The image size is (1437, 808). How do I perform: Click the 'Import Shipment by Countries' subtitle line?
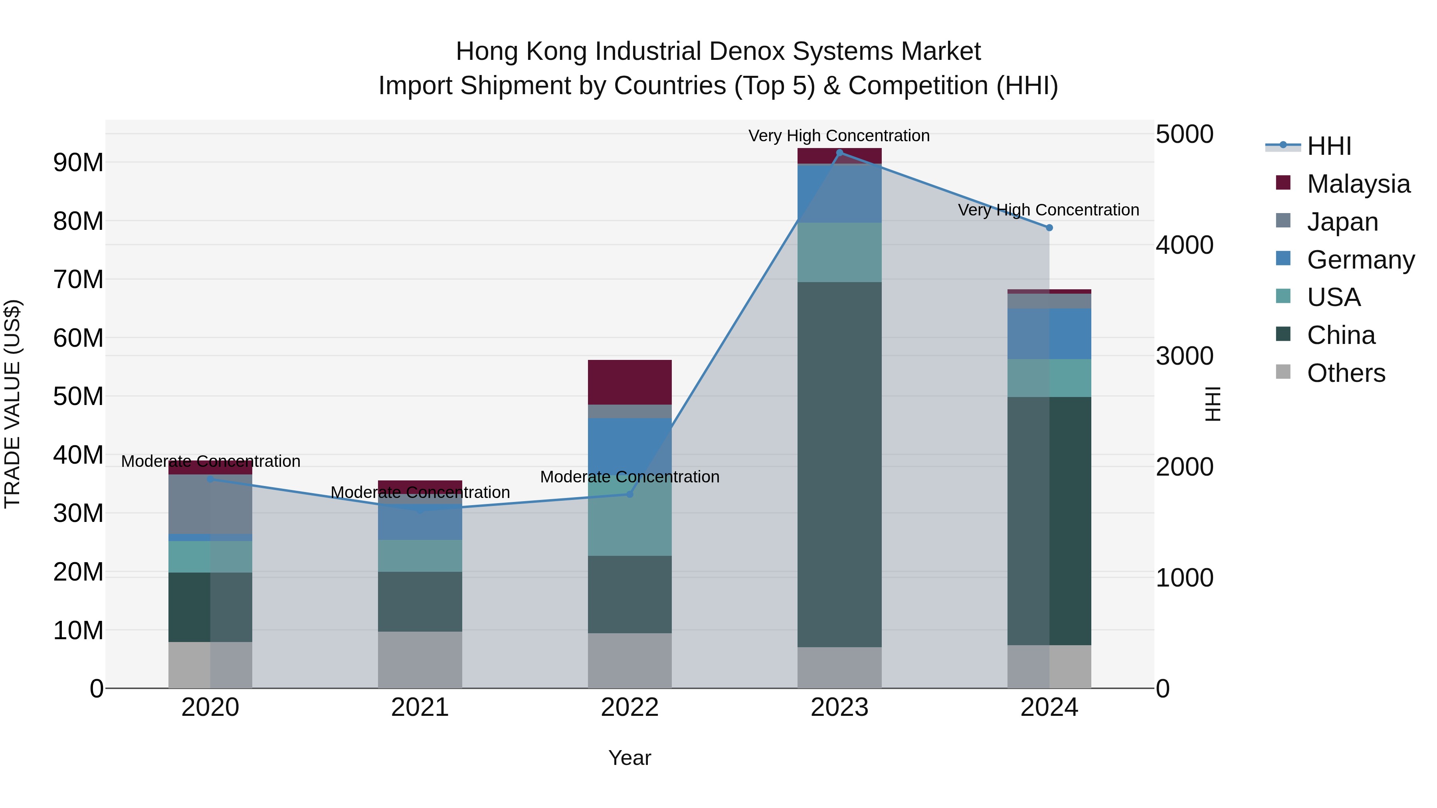pyautogui.click(x=718, y=86)
